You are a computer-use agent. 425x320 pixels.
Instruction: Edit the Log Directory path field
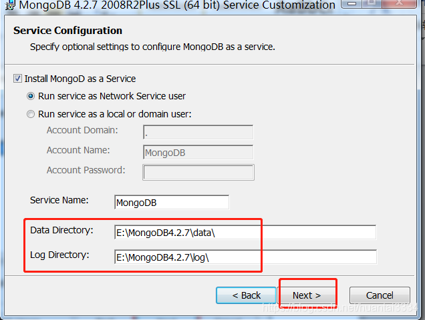(245, 257)
